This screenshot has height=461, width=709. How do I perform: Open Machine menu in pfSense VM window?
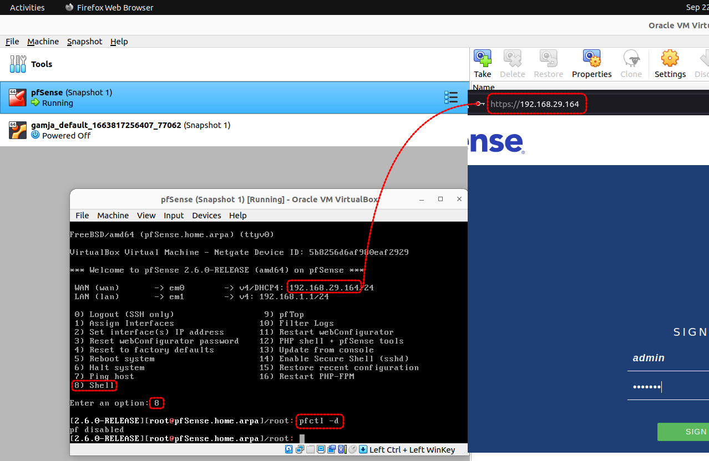click(113, 216)
